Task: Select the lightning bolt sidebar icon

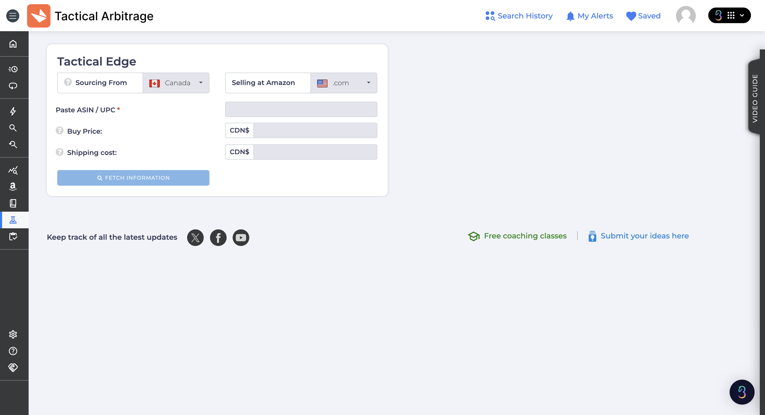Action: [x=13, y=111]
